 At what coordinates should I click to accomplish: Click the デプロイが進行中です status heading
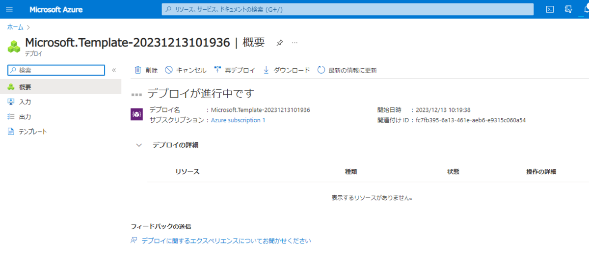tap(201, 94)
